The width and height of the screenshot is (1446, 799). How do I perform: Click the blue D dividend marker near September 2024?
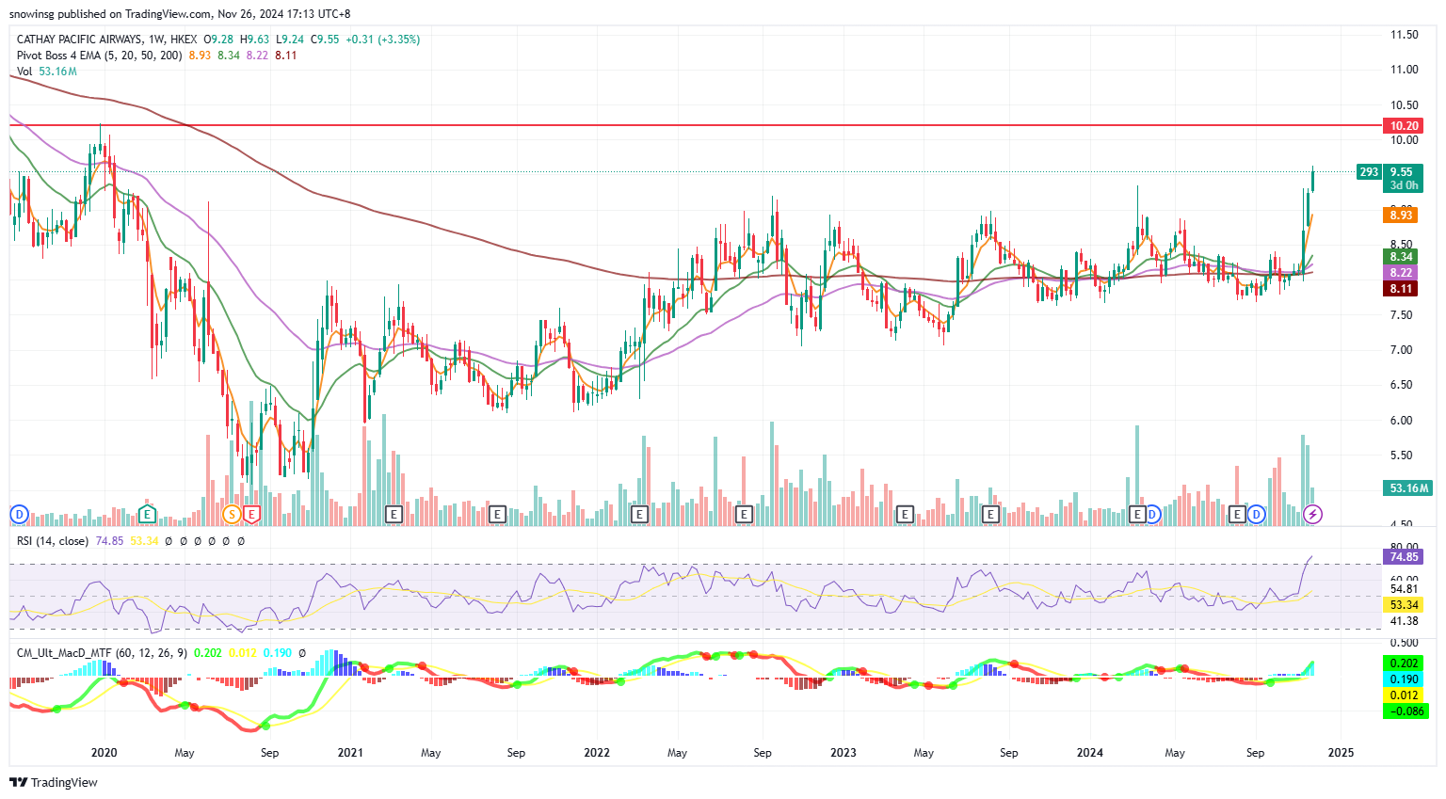[1256, 514]
